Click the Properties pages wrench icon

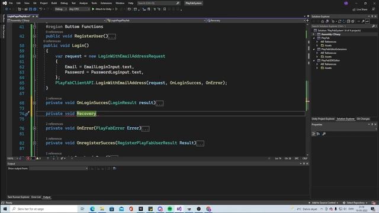pos(324,134)
